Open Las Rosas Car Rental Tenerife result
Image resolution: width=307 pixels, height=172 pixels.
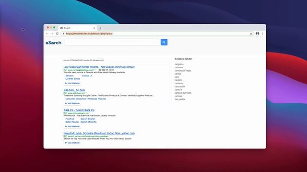point(99,67)
